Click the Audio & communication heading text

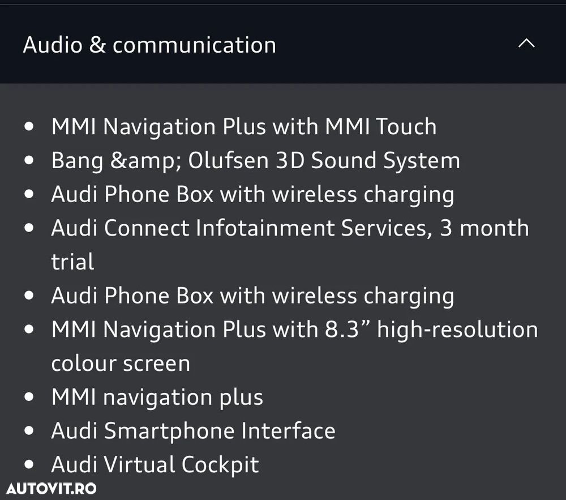coord(149,45)
